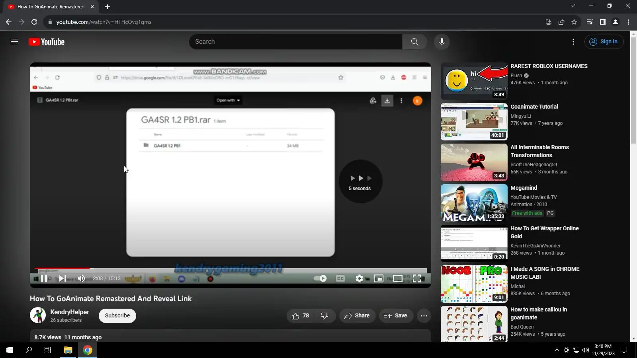Focus the YouTube search box
Screen dimensions: 637x358
coord(296,42)
